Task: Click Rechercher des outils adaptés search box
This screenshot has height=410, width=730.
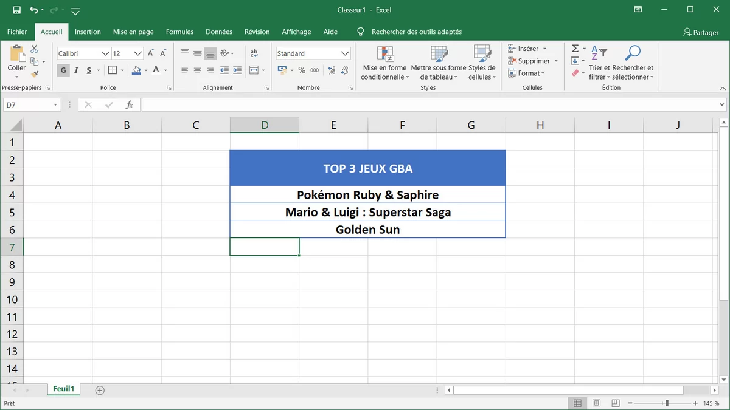Action: 416,32
